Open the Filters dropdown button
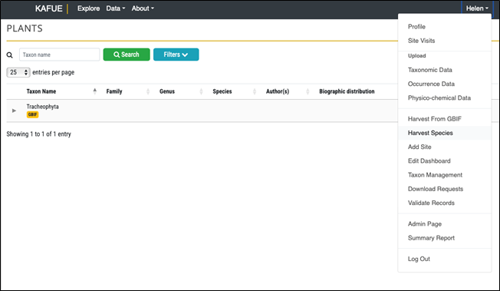 coord(176,55)
